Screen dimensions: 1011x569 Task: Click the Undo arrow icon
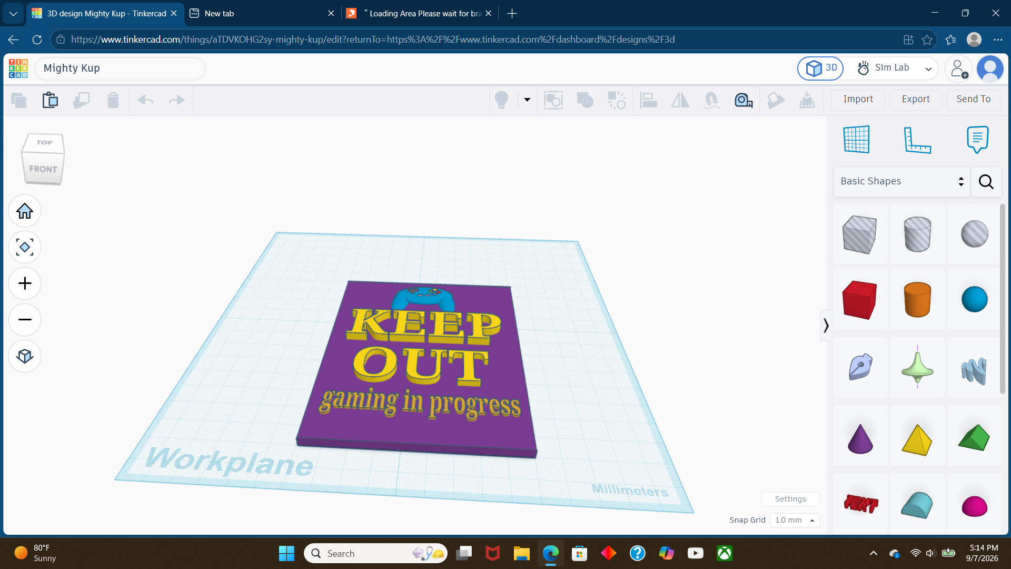145,100
